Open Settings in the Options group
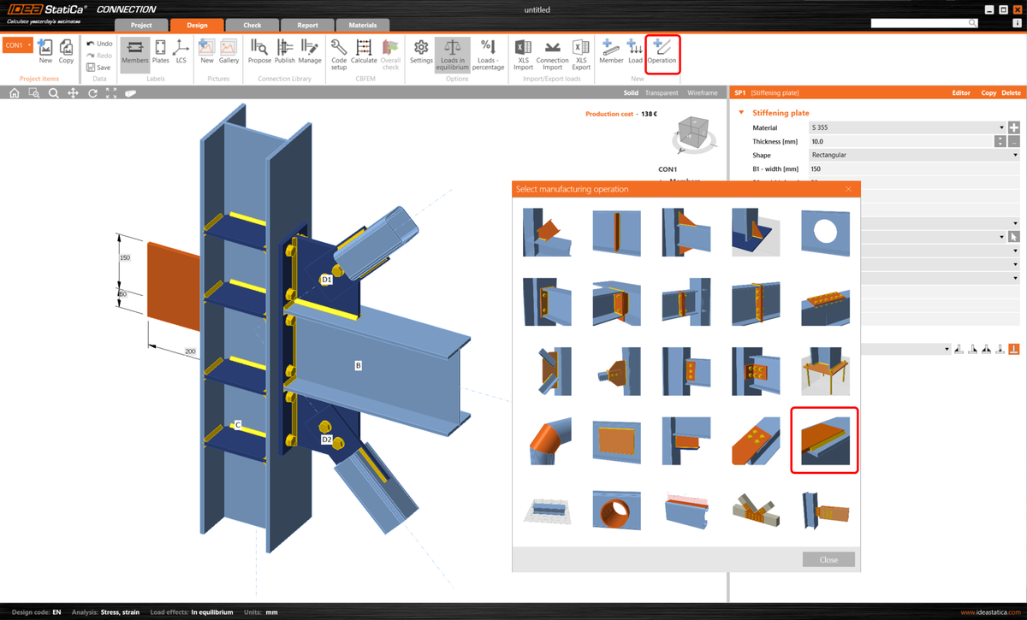 pyautogui.click(x=420, y=51)
